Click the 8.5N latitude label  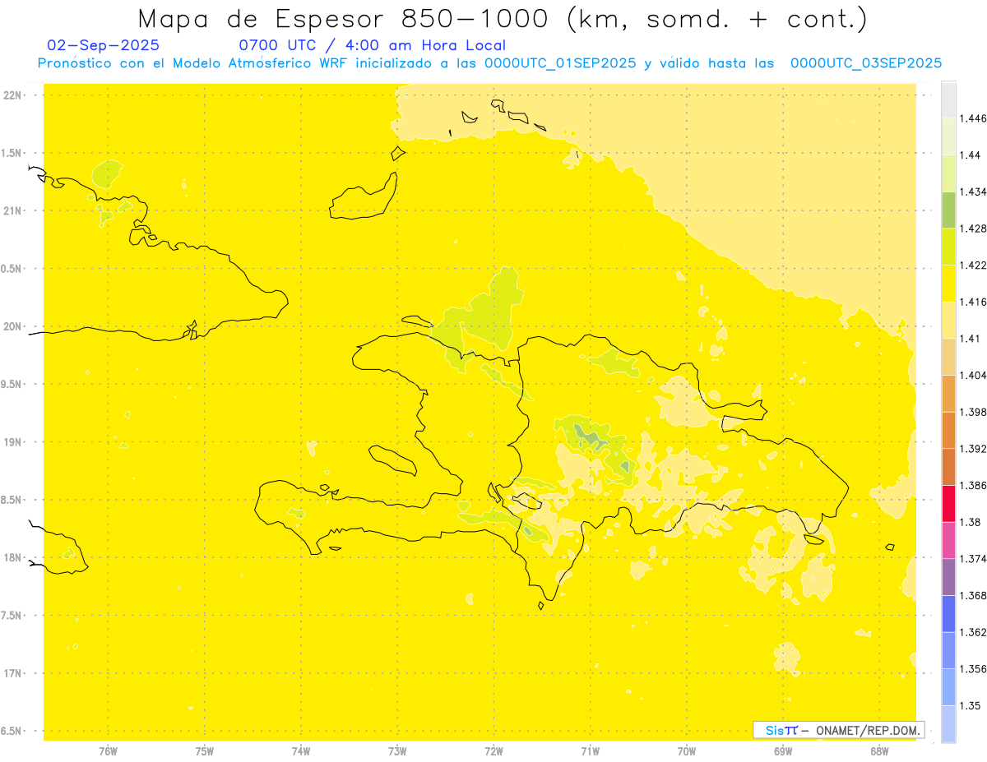pos(12,500)
